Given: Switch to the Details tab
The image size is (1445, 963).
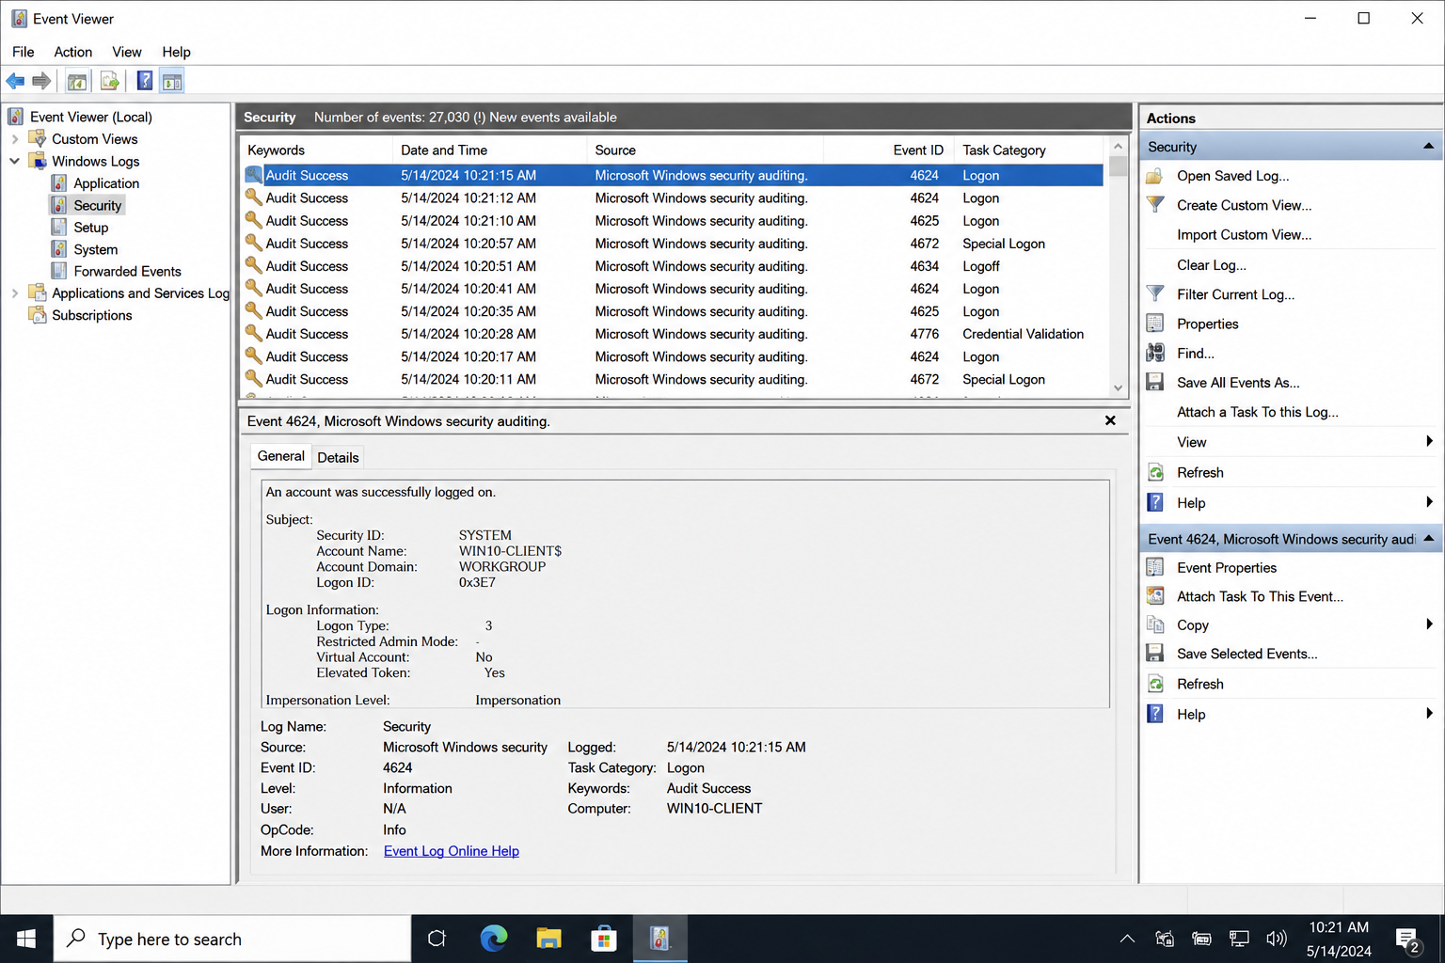Looking at the screenshot, I should click(x=338, y=457).
